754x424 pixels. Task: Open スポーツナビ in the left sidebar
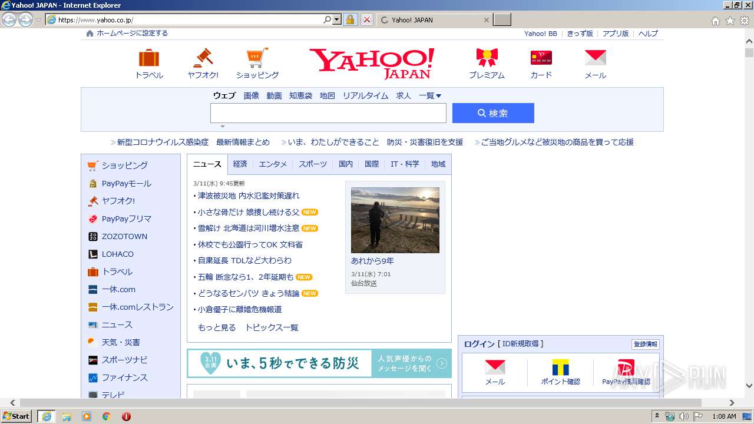(124, 360)
